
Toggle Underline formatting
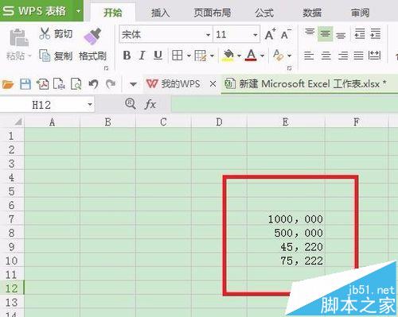point(158,56)
